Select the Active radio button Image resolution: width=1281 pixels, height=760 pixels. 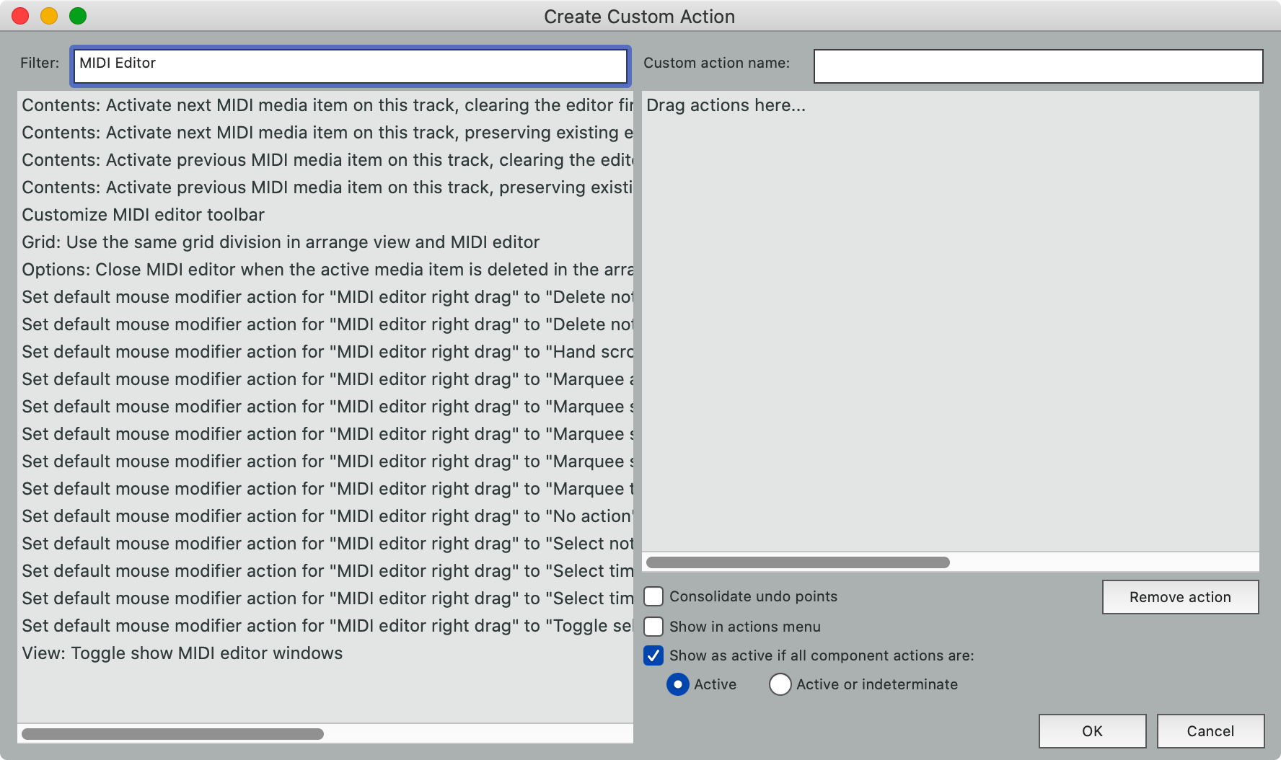click(678, 684)
